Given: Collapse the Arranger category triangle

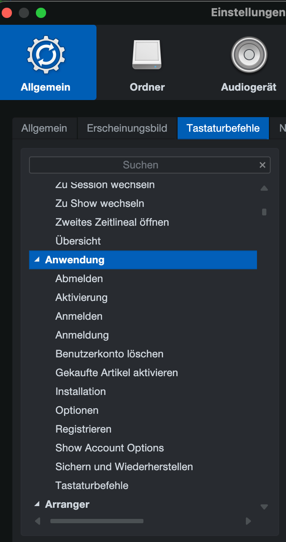Looking at the screenshot, I should pyautogui.click(x=37, y=504).
